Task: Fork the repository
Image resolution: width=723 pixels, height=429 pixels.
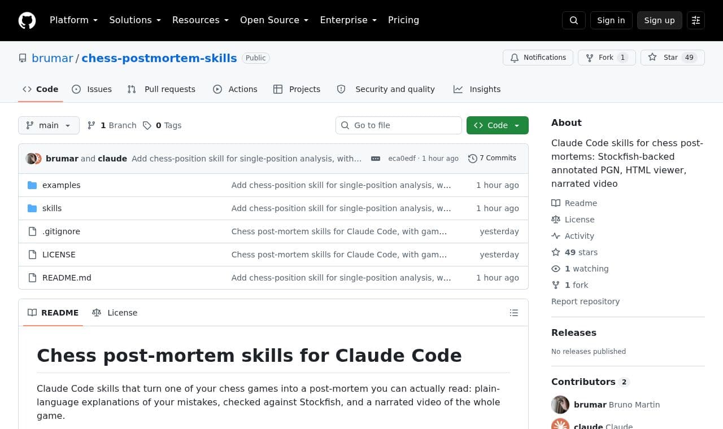Action: click(x=607, y=58)
